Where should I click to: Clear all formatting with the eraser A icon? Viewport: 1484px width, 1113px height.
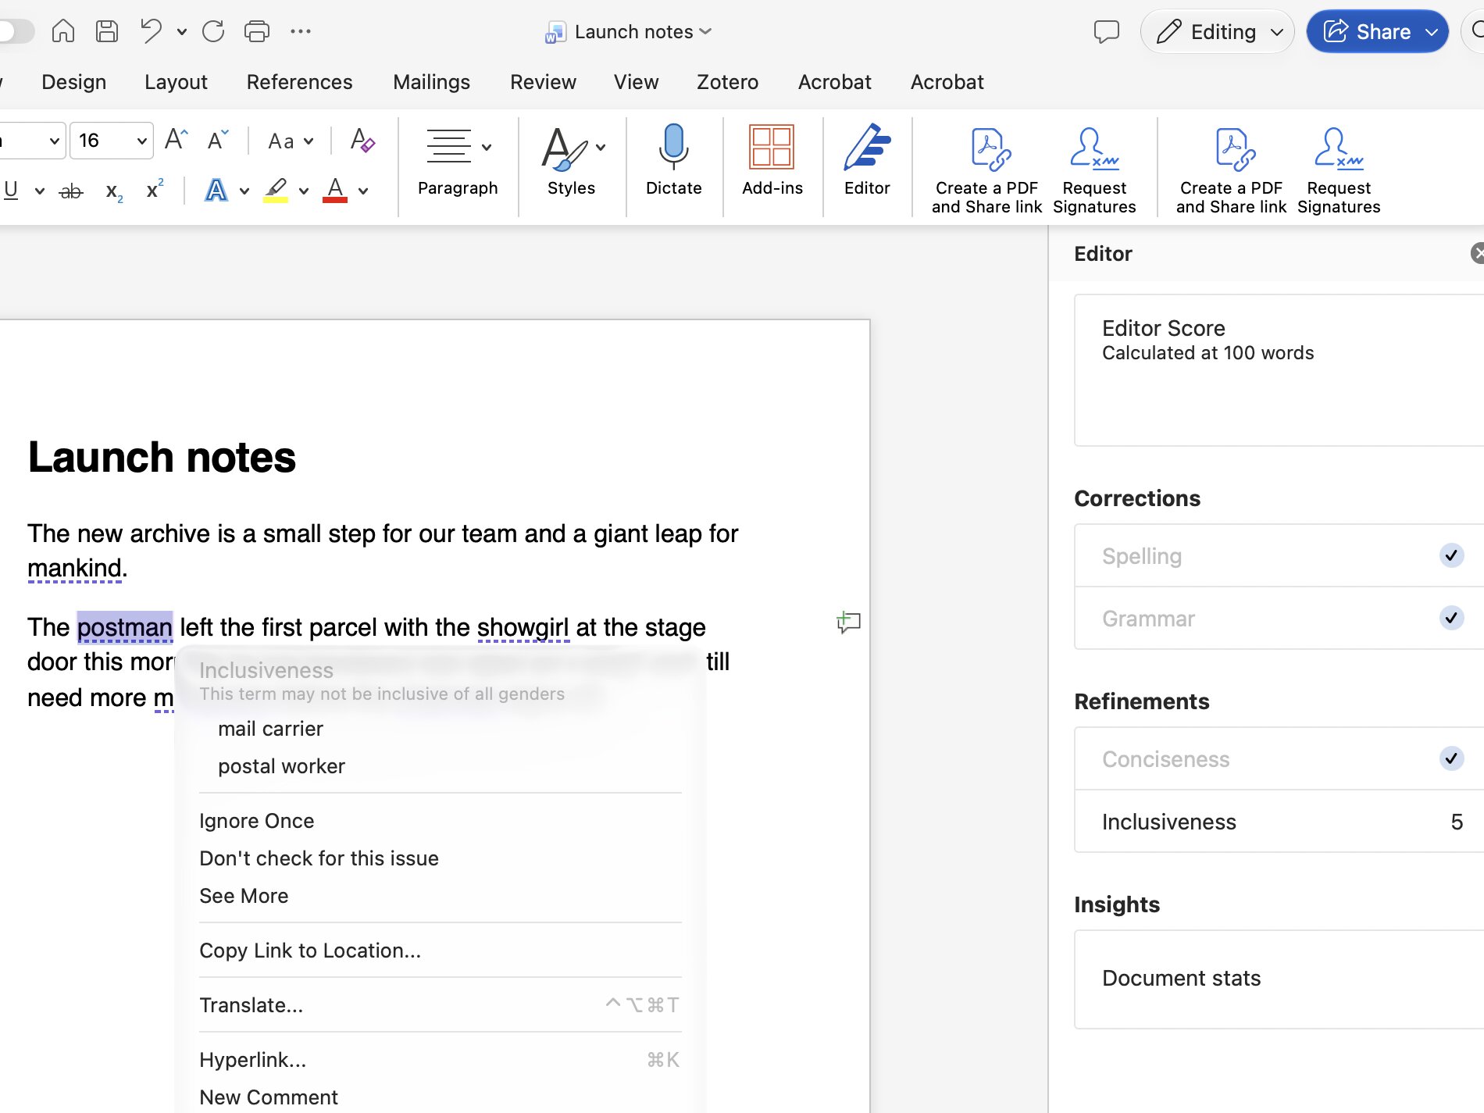pos(362,140)
